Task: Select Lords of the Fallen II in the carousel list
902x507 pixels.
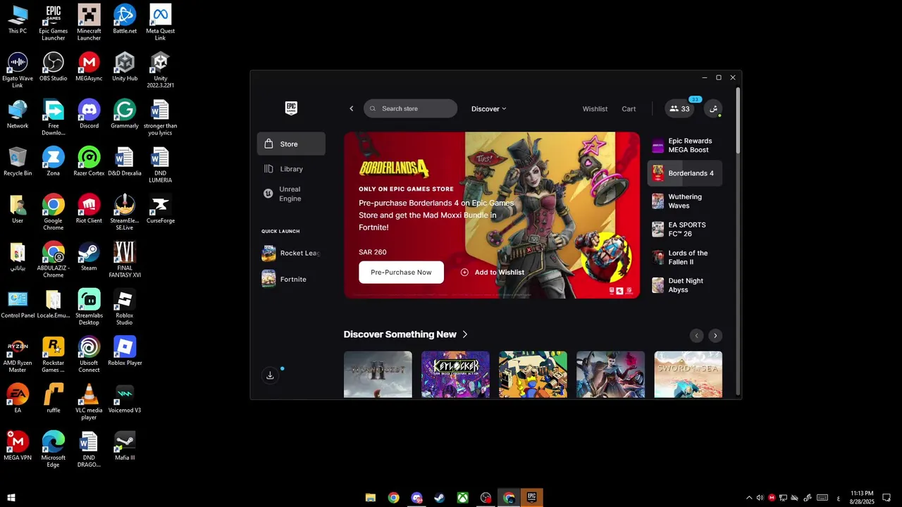Action: click(685, 258)
